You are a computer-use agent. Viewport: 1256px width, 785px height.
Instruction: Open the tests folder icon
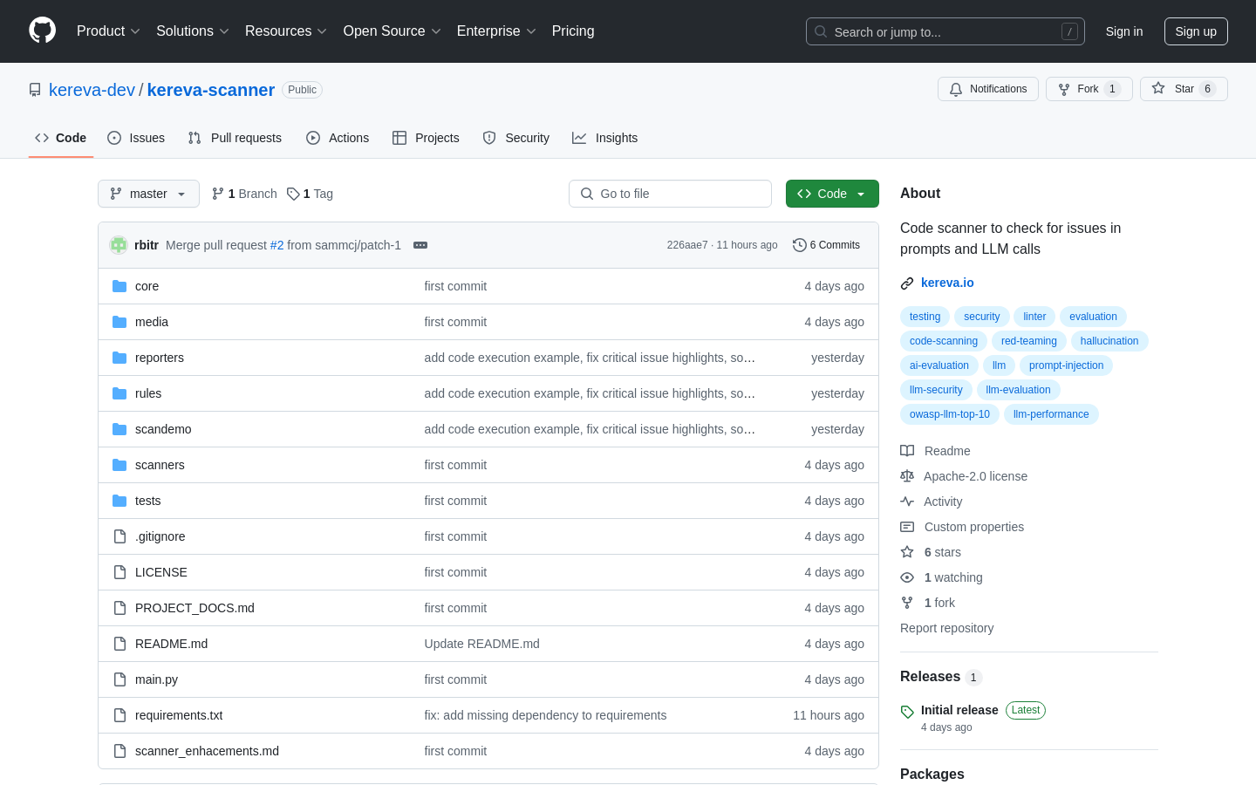pyautogui.click(x=119, y=501)
